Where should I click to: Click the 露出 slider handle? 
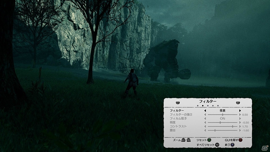(x=215, y=130)
